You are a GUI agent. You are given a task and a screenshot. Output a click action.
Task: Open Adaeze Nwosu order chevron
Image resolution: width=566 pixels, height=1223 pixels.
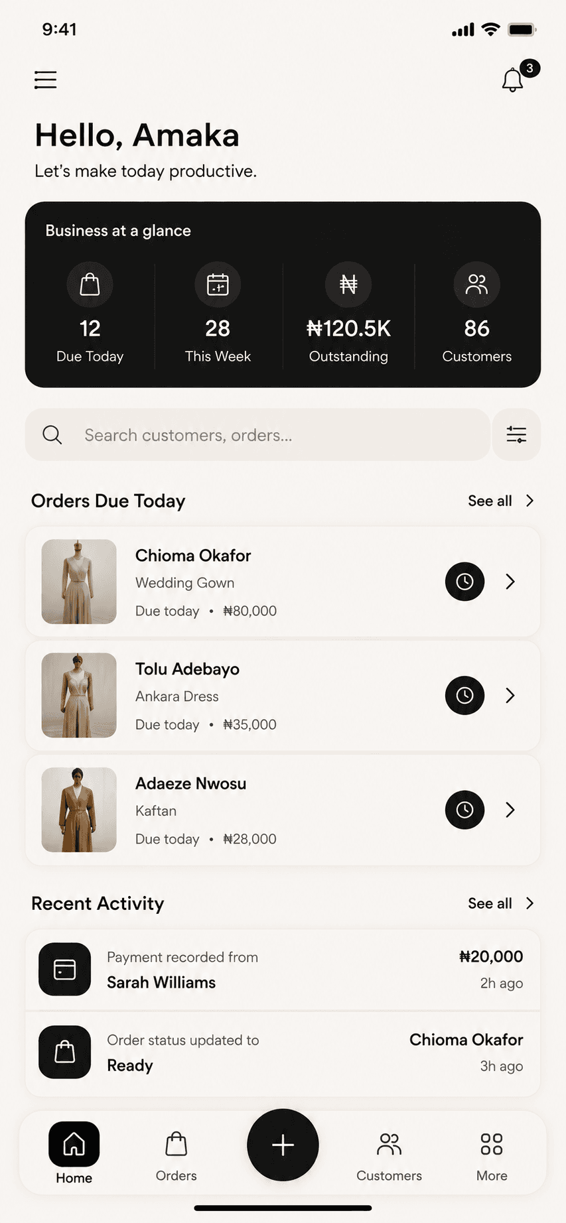pyautogui.click(x=510, y=810)
